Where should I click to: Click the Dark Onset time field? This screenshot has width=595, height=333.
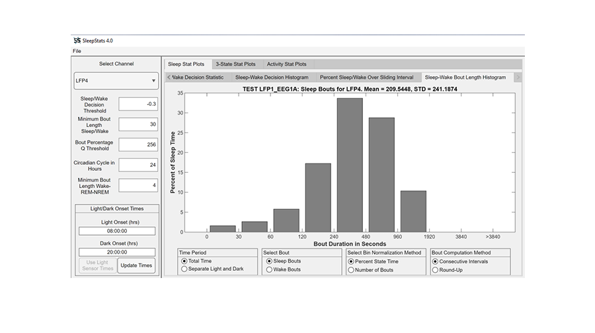tap(116, 252)
